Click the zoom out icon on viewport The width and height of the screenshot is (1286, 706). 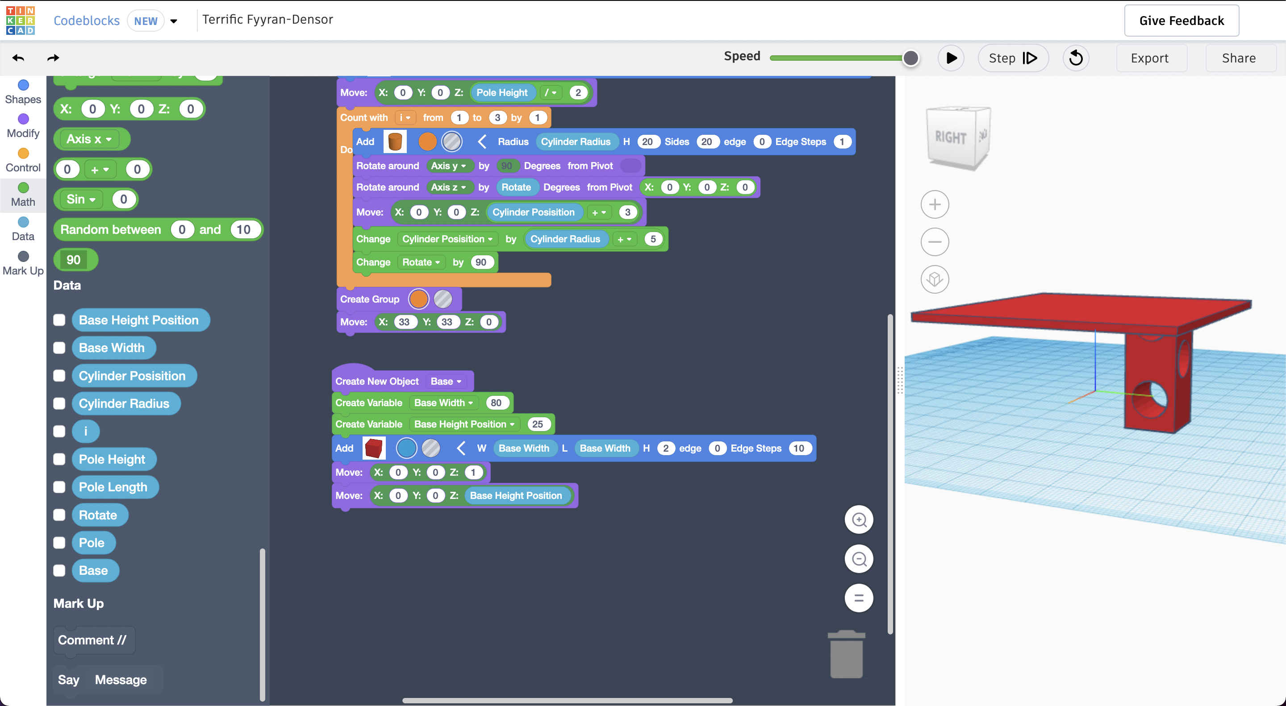pyautogui.click(x=859, y=558)
